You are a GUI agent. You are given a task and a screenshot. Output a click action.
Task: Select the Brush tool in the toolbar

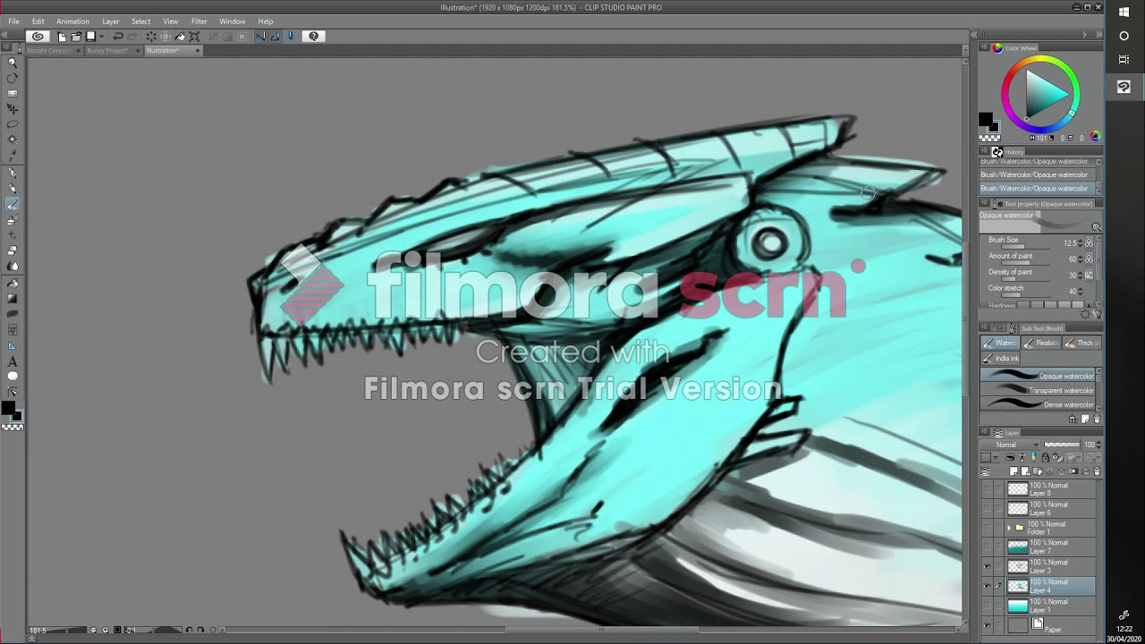(13, 204)
